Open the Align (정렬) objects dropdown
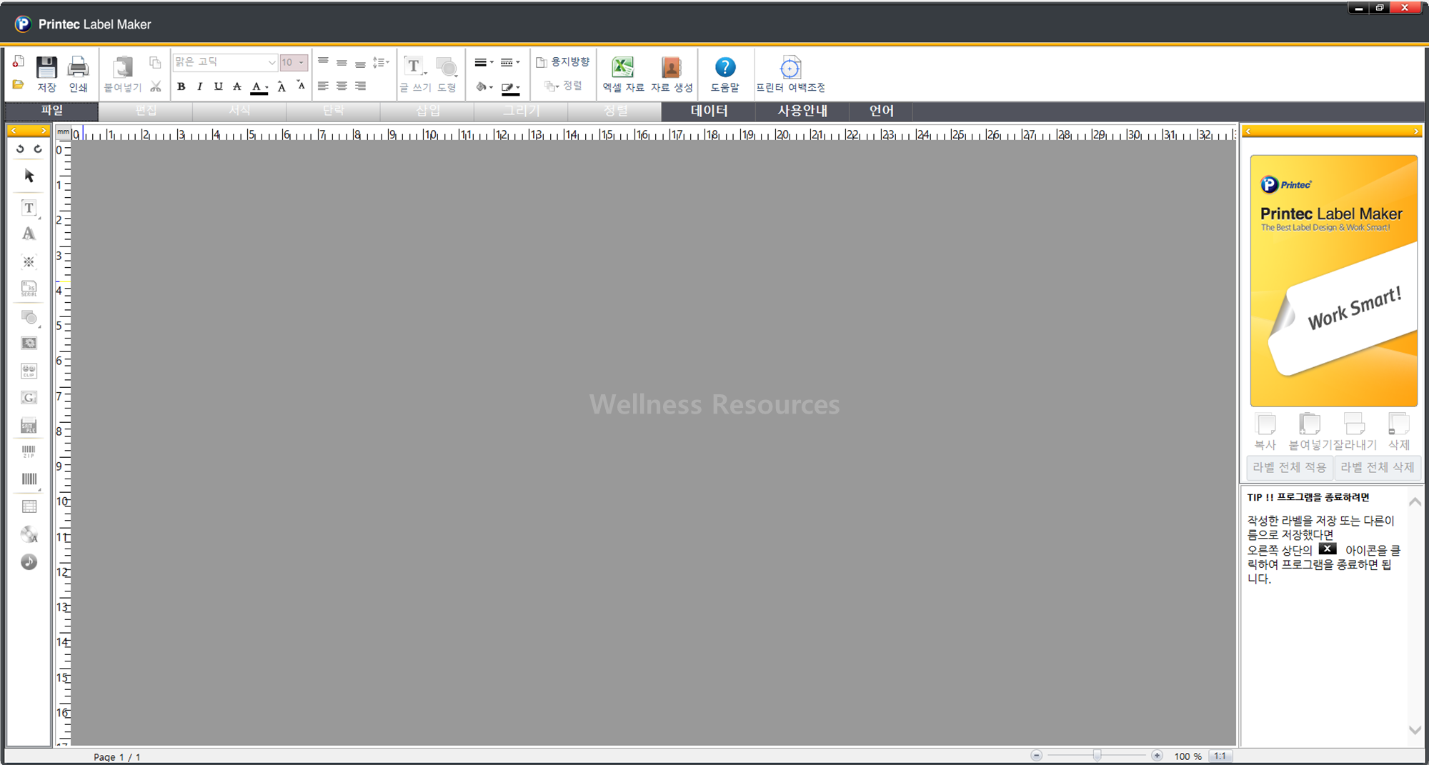 564,86
